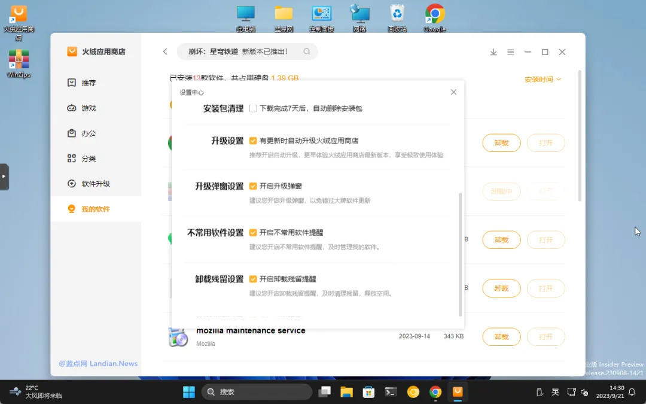Open the notification bell in tray
646x404 pixels.
[x=632, y=391]
